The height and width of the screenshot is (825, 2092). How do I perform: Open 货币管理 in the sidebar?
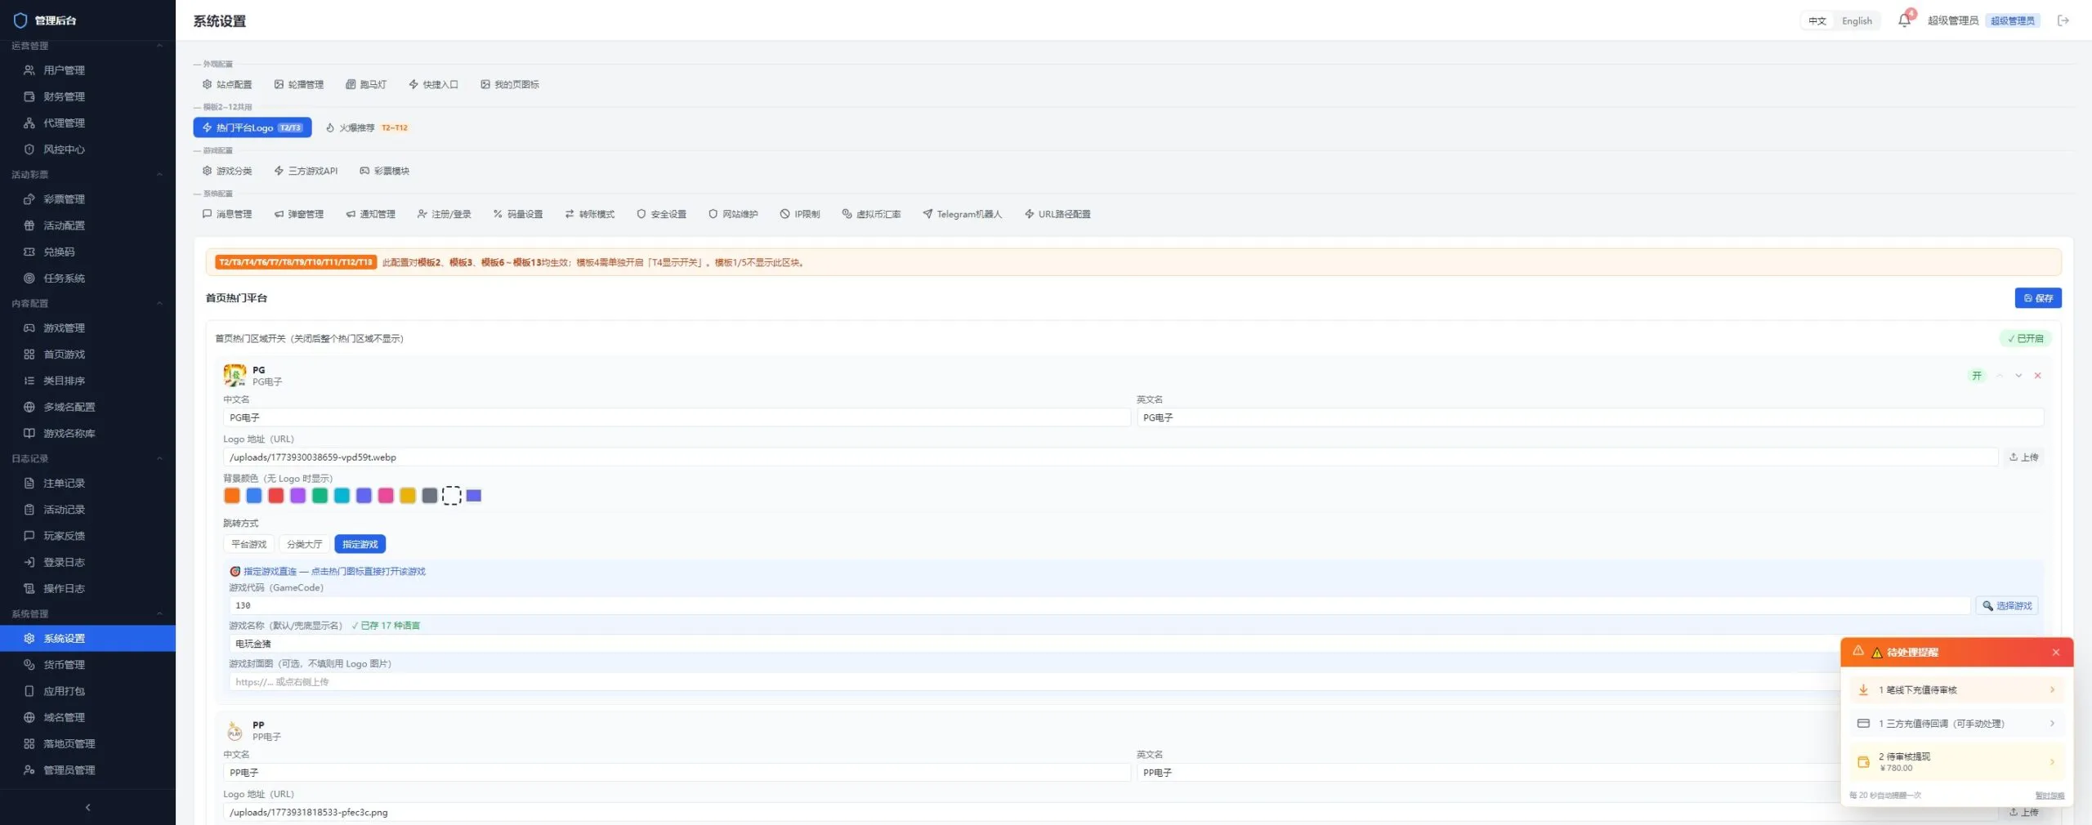(87, 664)
